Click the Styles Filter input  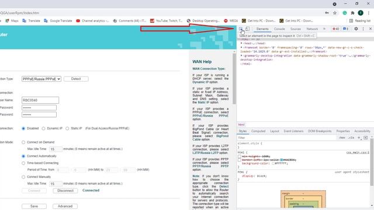point(286,138)
